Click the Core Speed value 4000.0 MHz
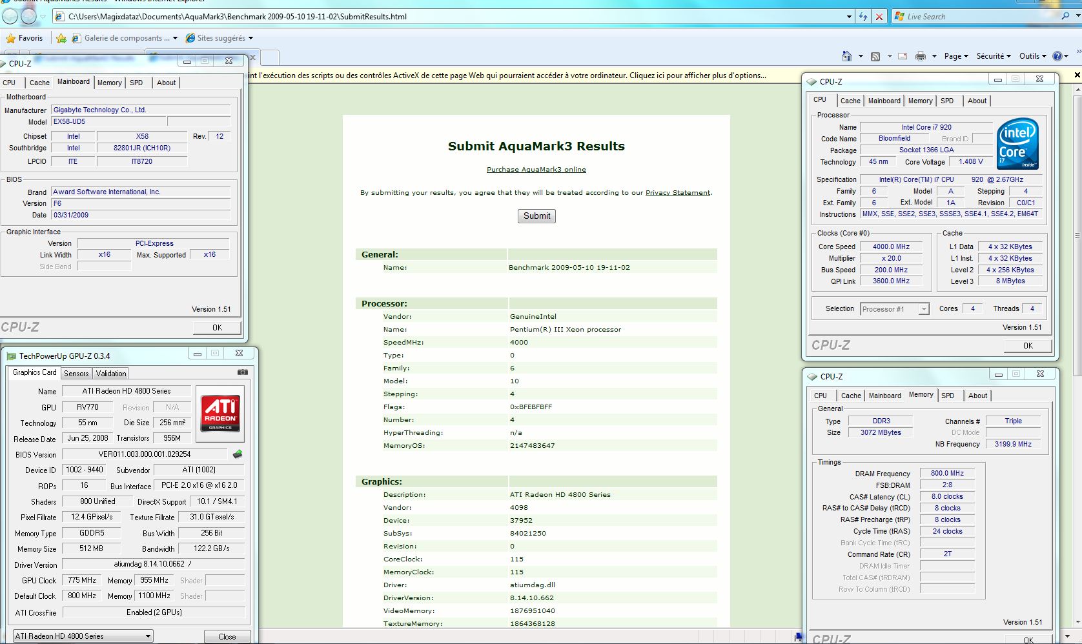Viewport: 1082px width, 644px height. point(891,247)
